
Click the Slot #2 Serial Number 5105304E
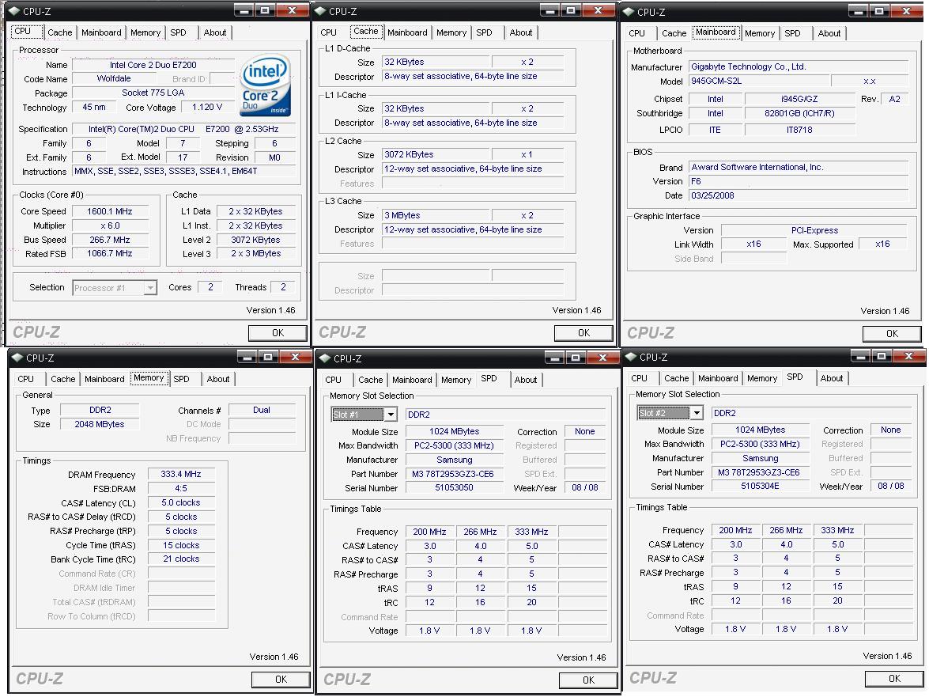(x=760, y=486)
